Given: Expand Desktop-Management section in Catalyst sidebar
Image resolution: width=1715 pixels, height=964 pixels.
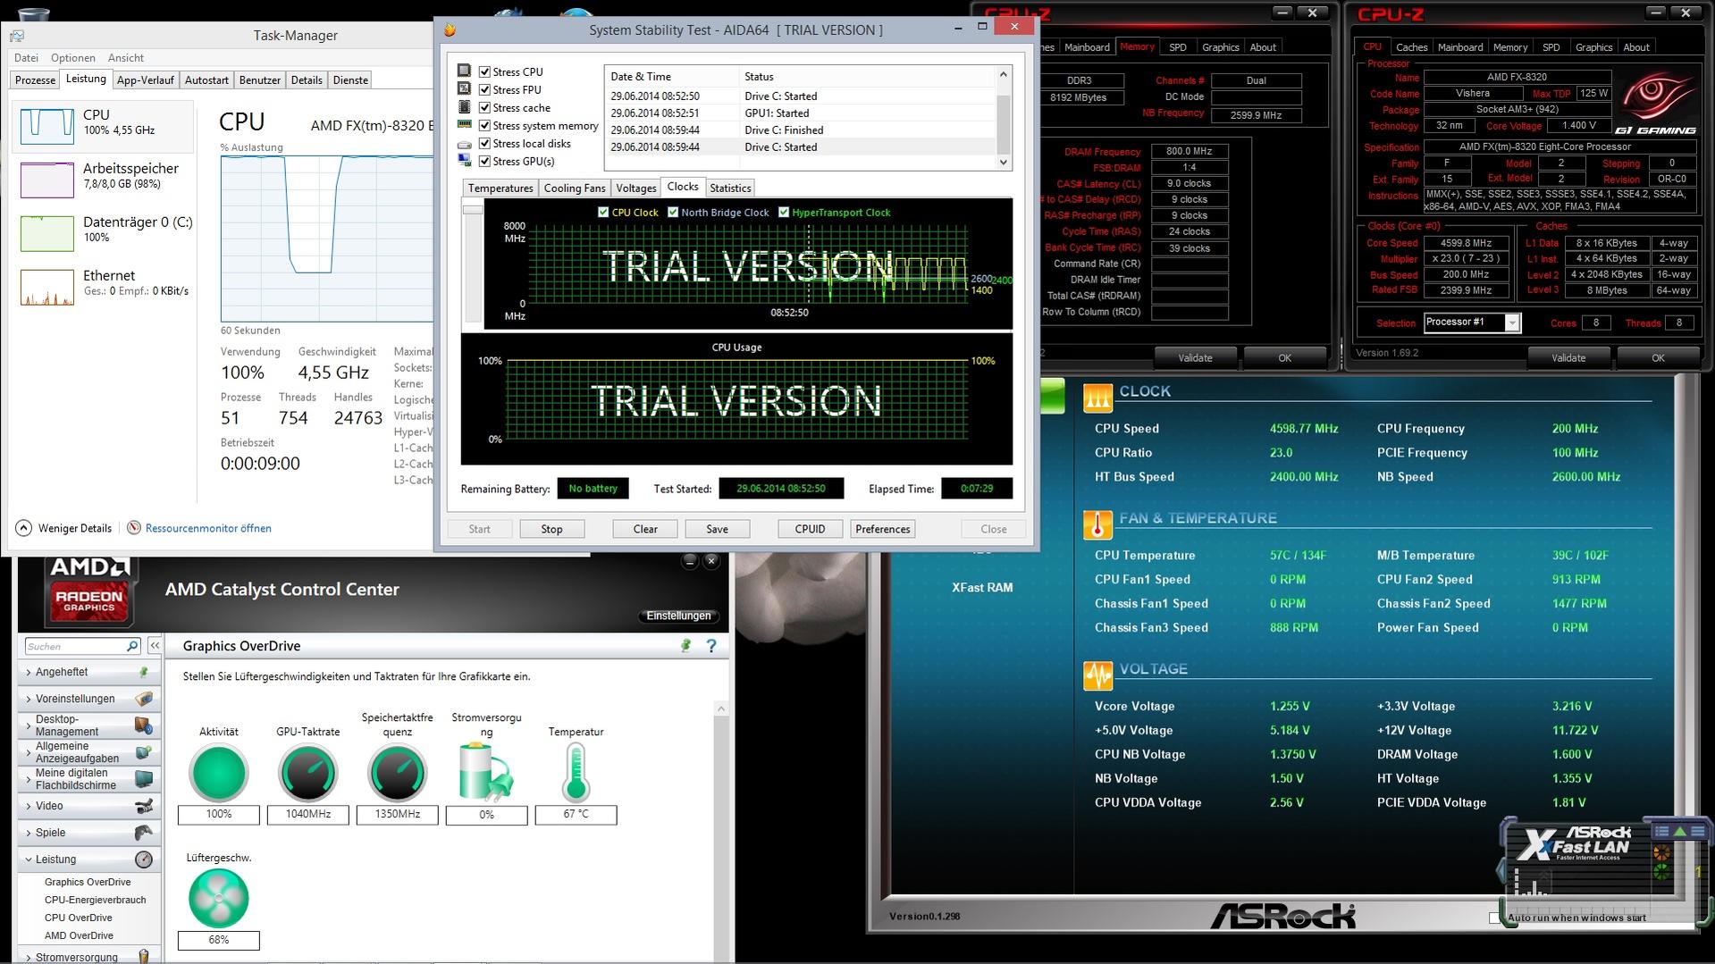Looking at the screenshot, I should (x=88, y=725).
